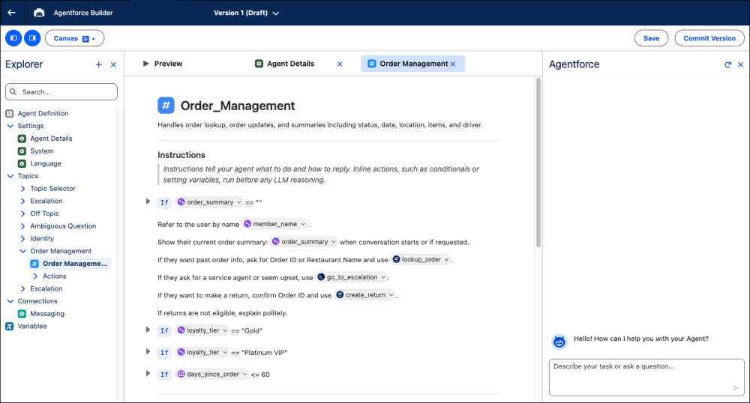The height and width of the screenshot is (403, 750).
Task: Close the Order Management tab
Action: tap(453, 64)
